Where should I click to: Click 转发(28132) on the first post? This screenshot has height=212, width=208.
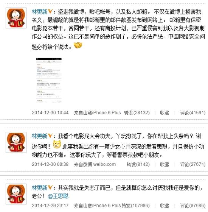137,113
